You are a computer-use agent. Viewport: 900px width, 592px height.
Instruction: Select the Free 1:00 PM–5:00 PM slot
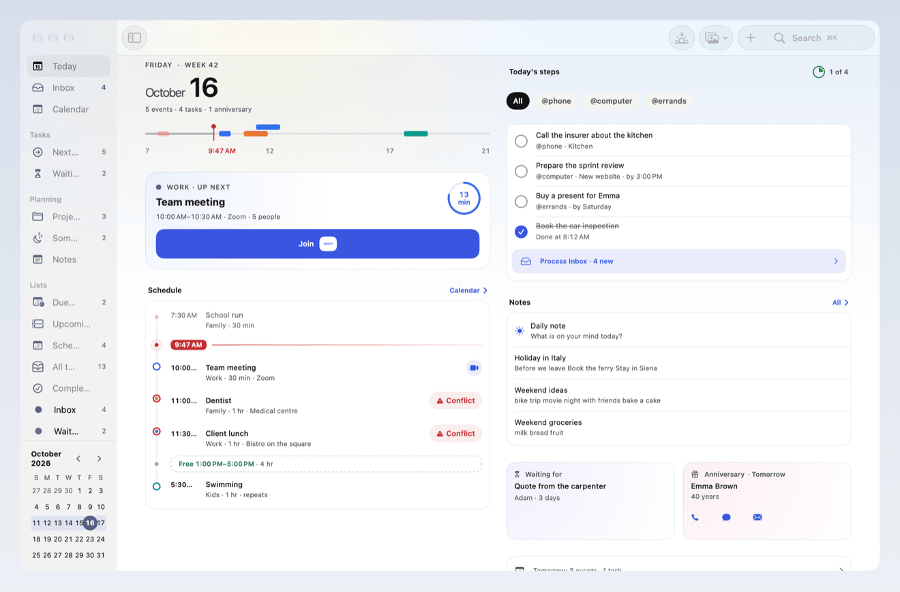pyautogui.click(x=326, y=464)
